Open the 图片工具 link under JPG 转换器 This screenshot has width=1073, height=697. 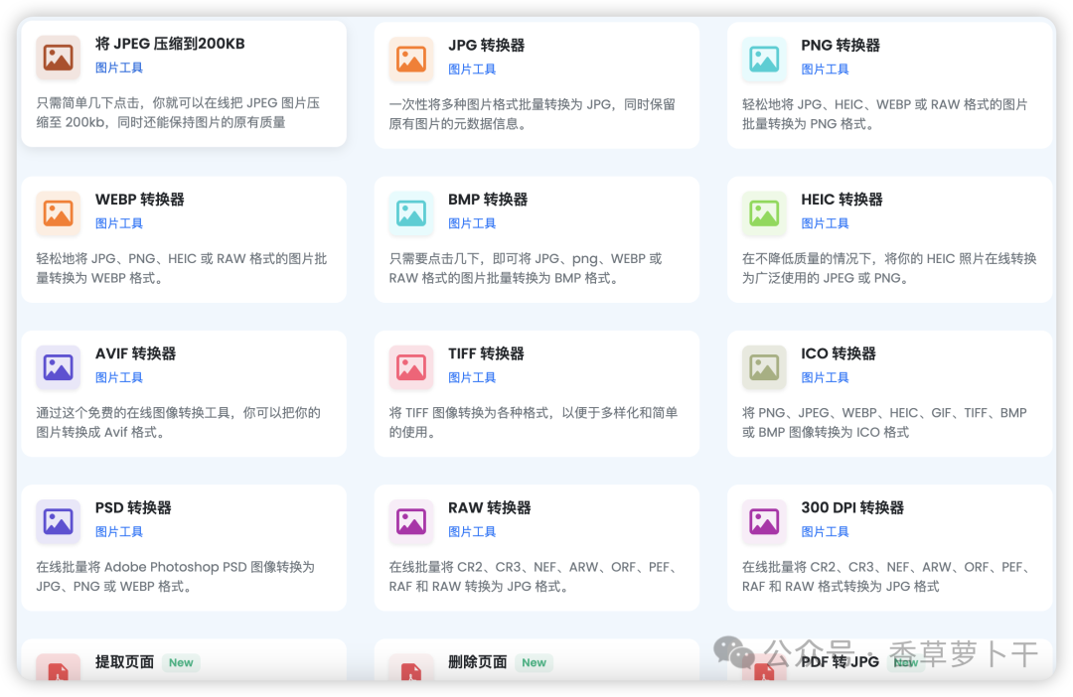[x=472, y=69]
